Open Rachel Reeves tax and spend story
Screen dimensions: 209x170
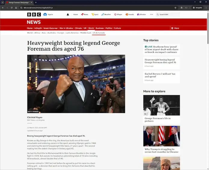point(159,75)
